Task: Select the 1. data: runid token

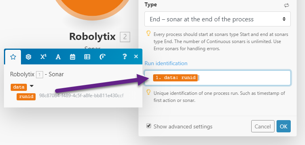Action: (x=176, y=78)
